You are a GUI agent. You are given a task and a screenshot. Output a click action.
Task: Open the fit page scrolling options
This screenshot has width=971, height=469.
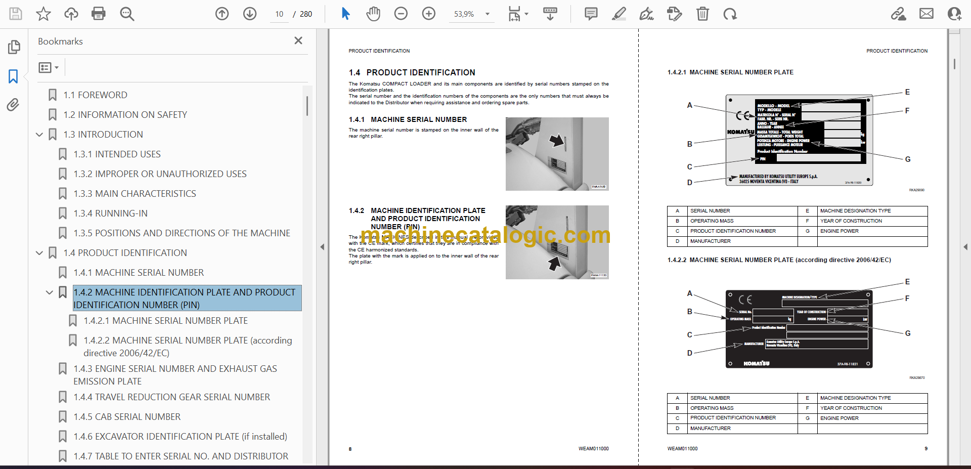(x=518, y=14)
